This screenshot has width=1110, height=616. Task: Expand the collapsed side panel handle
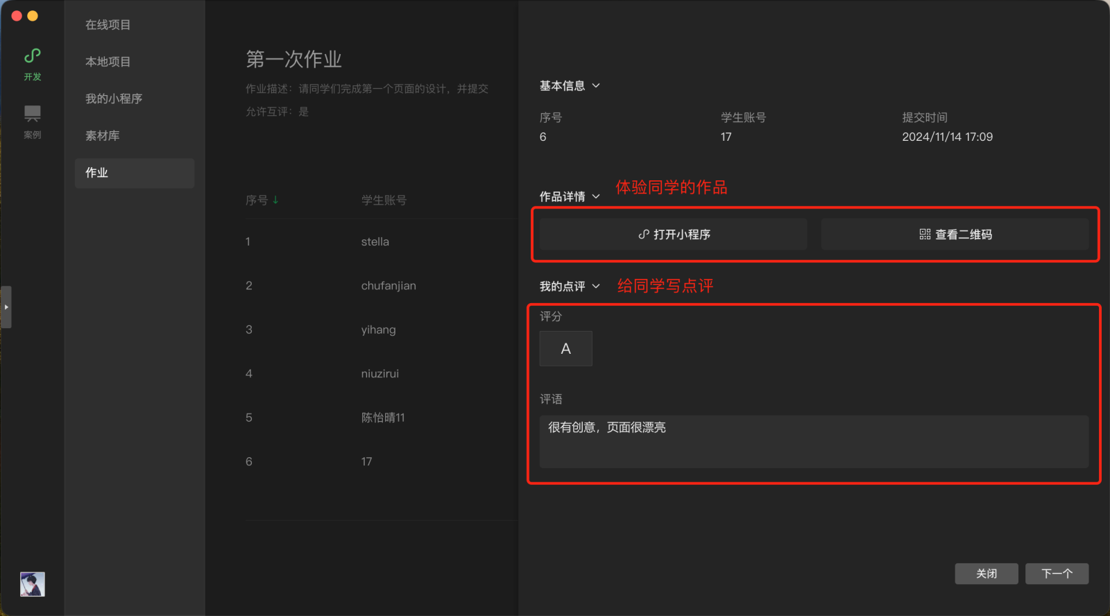[6, 307]
